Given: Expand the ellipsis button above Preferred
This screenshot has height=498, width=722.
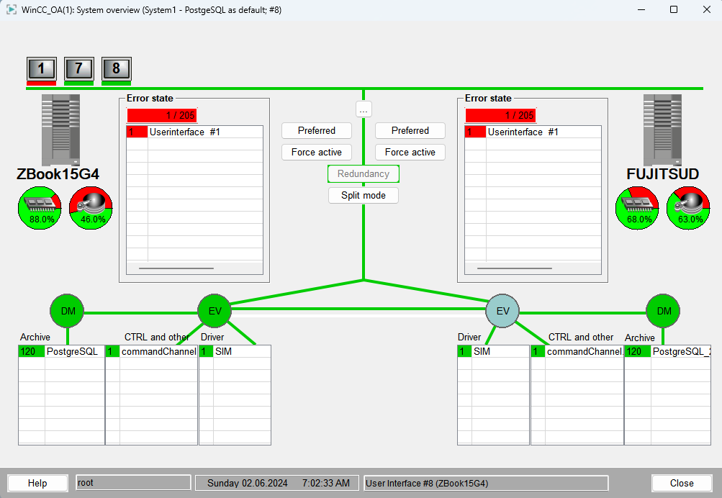Looking at the screenshot, I should (x=364, y=109).
